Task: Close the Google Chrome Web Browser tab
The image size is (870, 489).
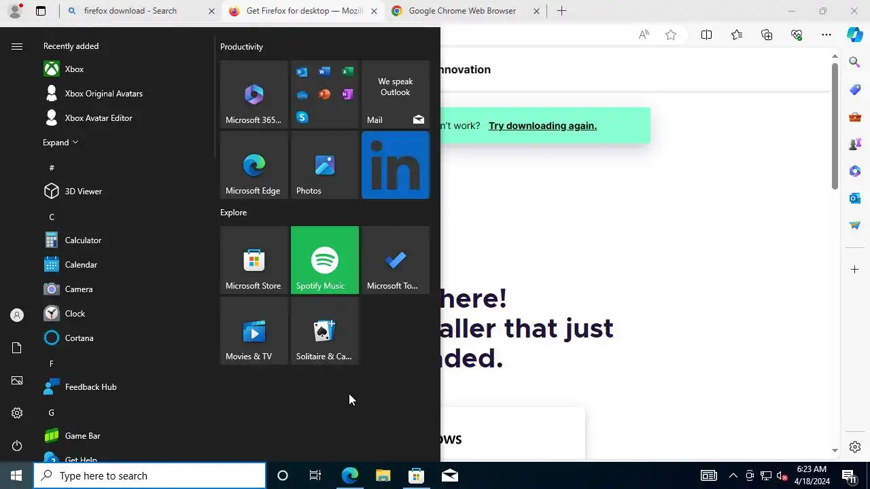Action: click(x=536, y=11)
